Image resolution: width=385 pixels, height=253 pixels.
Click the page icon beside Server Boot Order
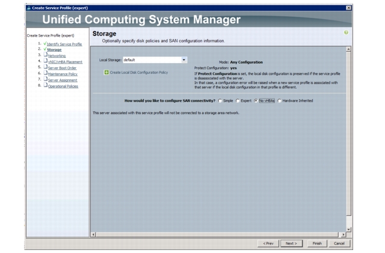46,67
